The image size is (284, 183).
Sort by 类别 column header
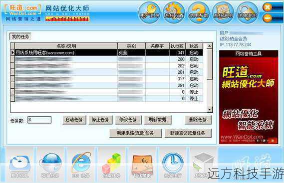[x=131, y=46]
